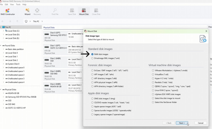The width and height of the screenshot is (212, 129).
Task: Select Disk 1 (GPT) SSSTC disk icon
Action: [x=47, y=47]
